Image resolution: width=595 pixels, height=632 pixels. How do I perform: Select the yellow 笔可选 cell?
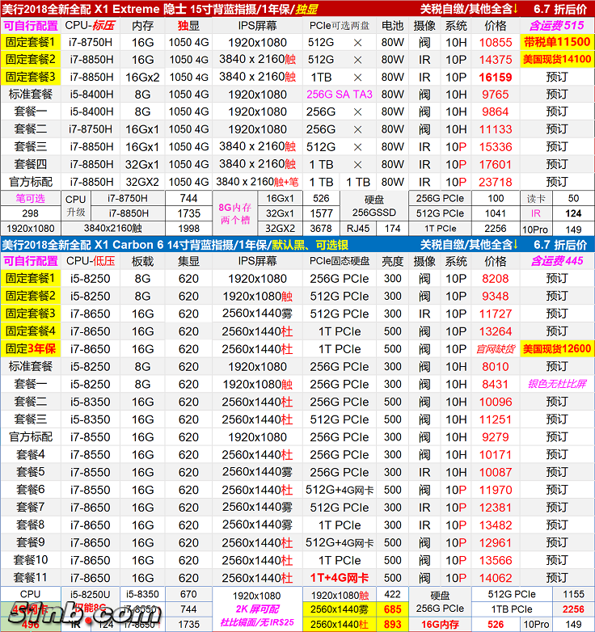tap(31, 198)
